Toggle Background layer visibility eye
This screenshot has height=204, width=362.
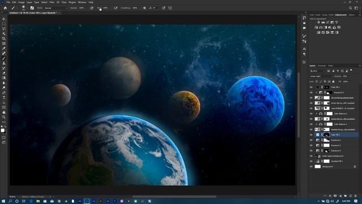click(x=311, y=167)
